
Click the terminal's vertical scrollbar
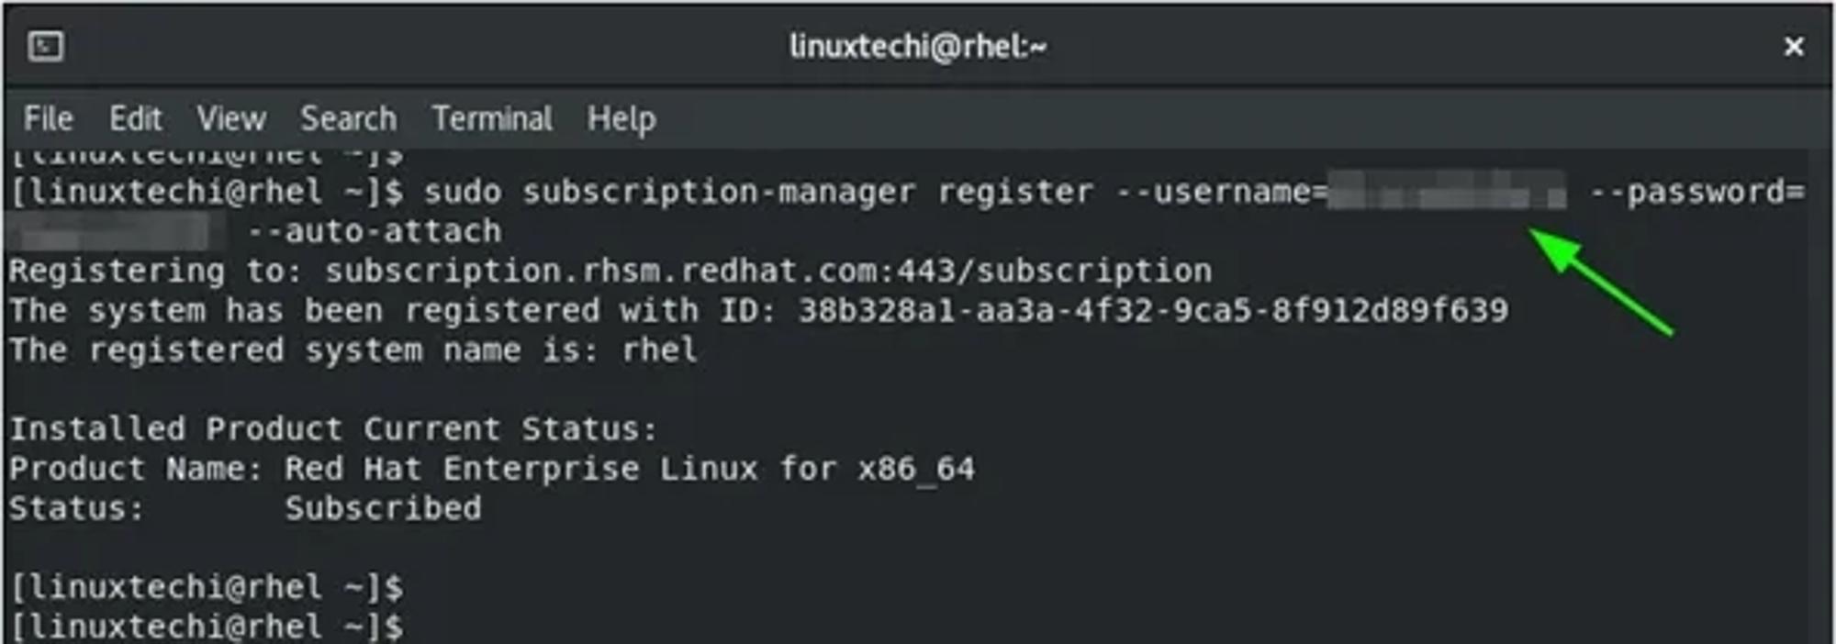point(1819,394)
